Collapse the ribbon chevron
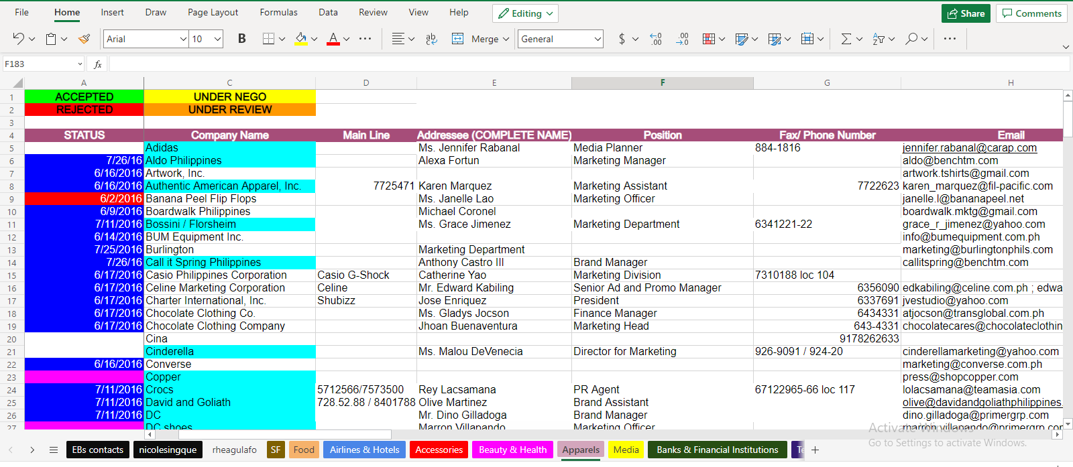The image size is (1073, 467). [x=1066, y=47]
